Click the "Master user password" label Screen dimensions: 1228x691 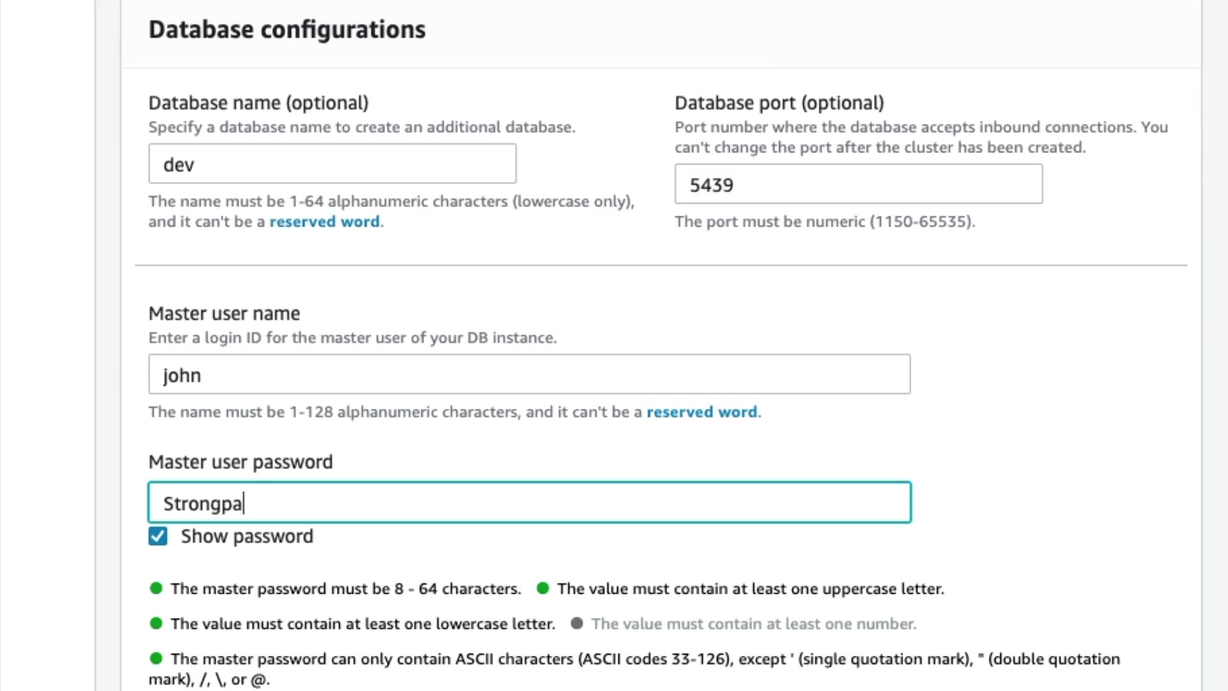point(240,462)
